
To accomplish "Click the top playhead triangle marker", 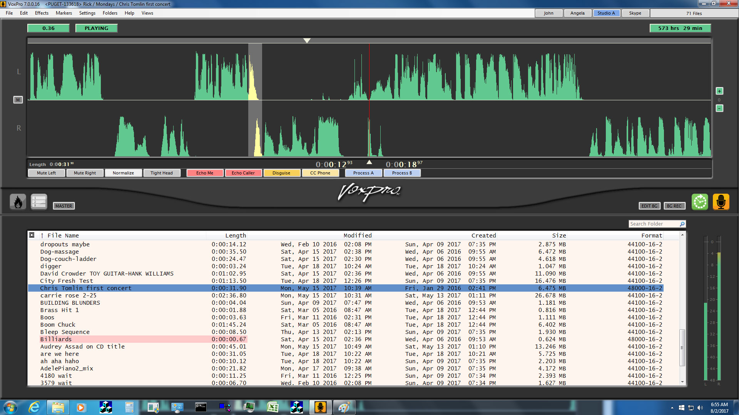I will [x=307, y=40].
